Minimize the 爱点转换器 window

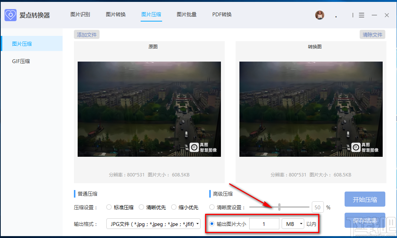pos(374,15)
